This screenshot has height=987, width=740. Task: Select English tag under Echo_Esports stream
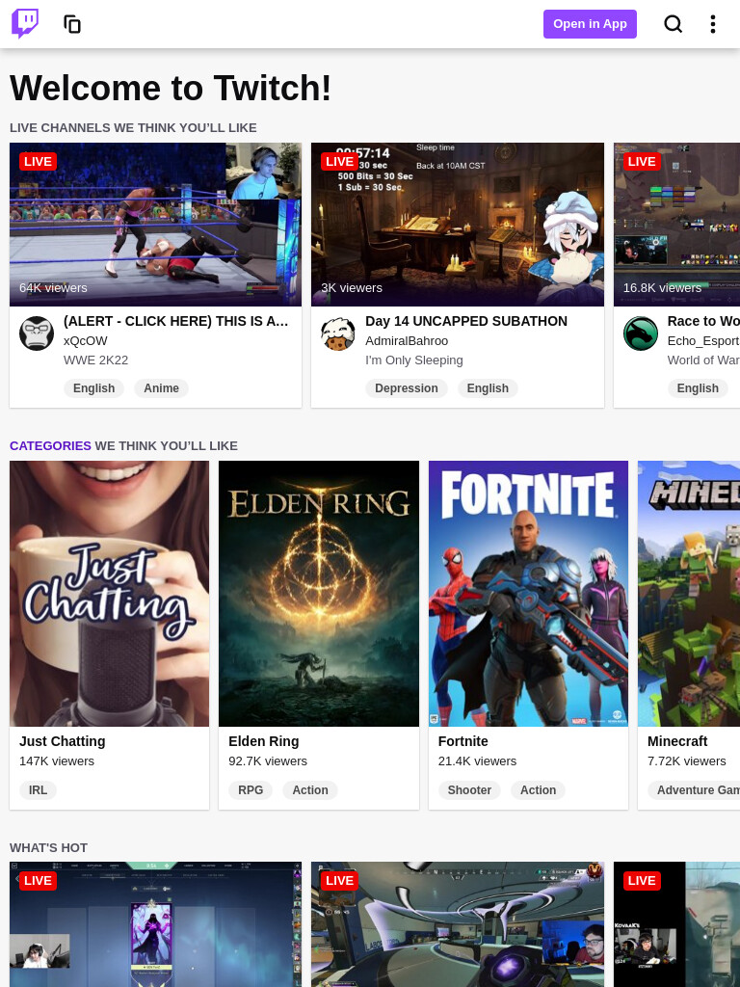698,387
